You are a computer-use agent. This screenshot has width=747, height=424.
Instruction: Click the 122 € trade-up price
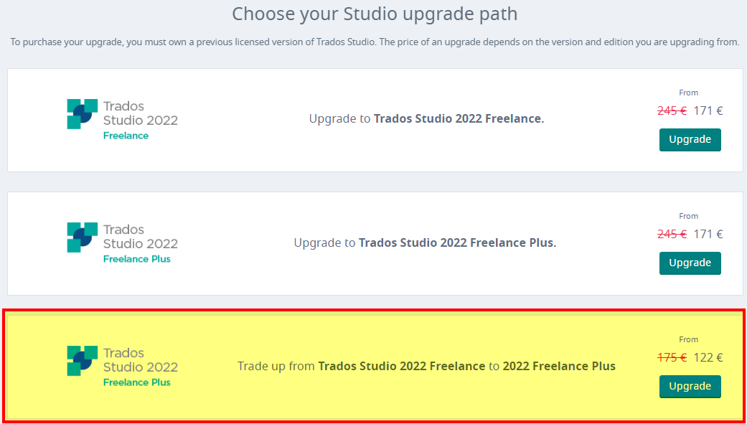(708, 357)
